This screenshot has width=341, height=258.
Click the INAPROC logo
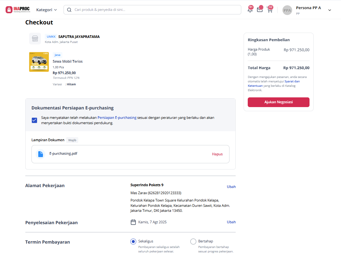[18, 10]
